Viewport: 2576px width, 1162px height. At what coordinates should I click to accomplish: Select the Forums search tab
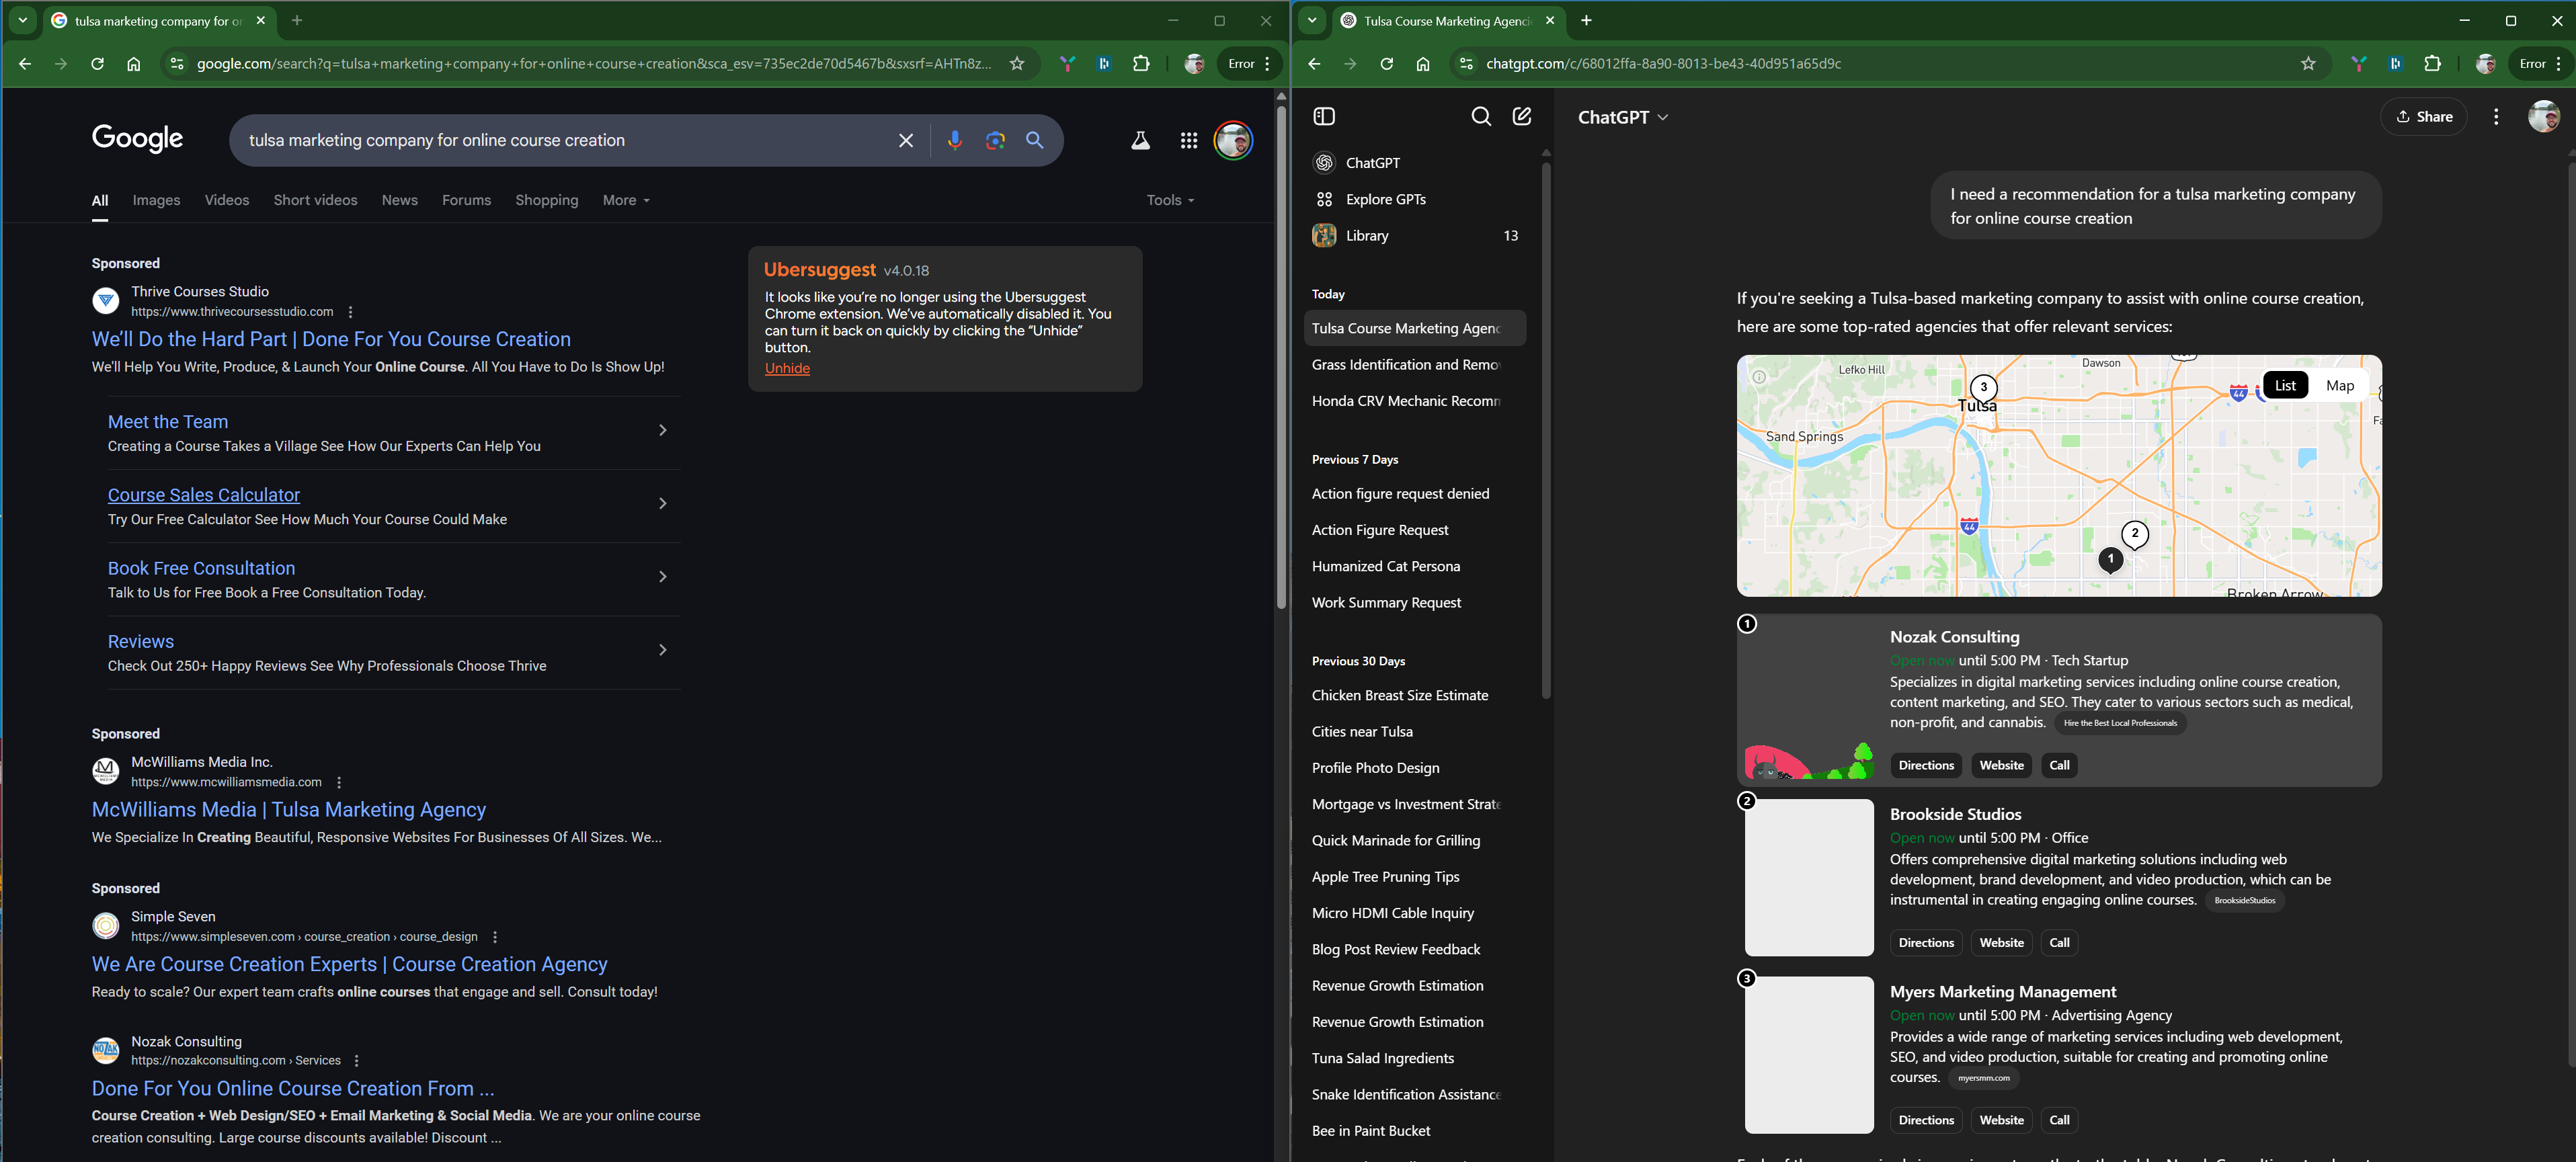point(466,201)
